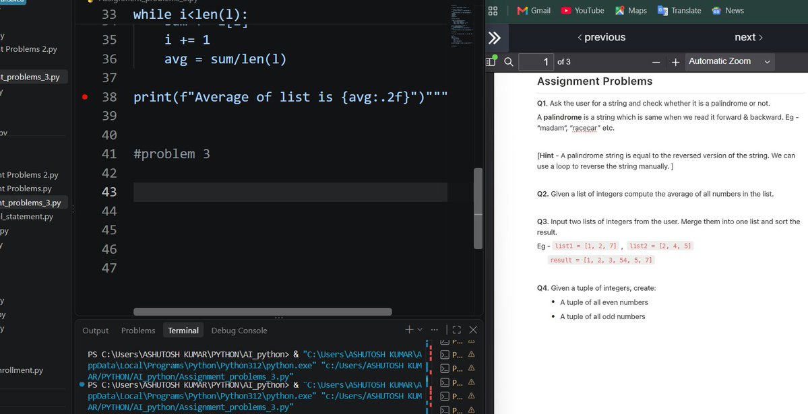Open the YouTube bookmark
Viewport: 808px width, 414px height.
click(x=582, y=10)
